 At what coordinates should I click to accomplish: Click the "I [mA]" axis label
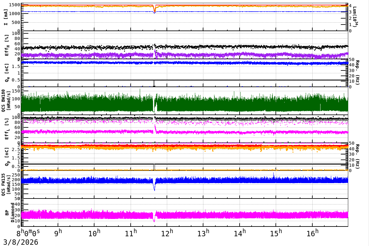6,17
